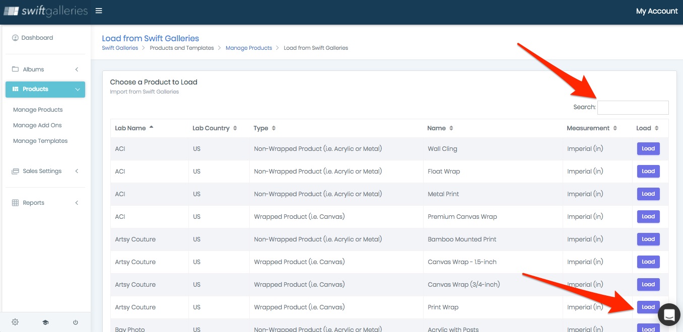Click 'Bamboo Mounted Print' name cell
The width and height of the screenshot is (683, 332).
[x=462, y=239]
